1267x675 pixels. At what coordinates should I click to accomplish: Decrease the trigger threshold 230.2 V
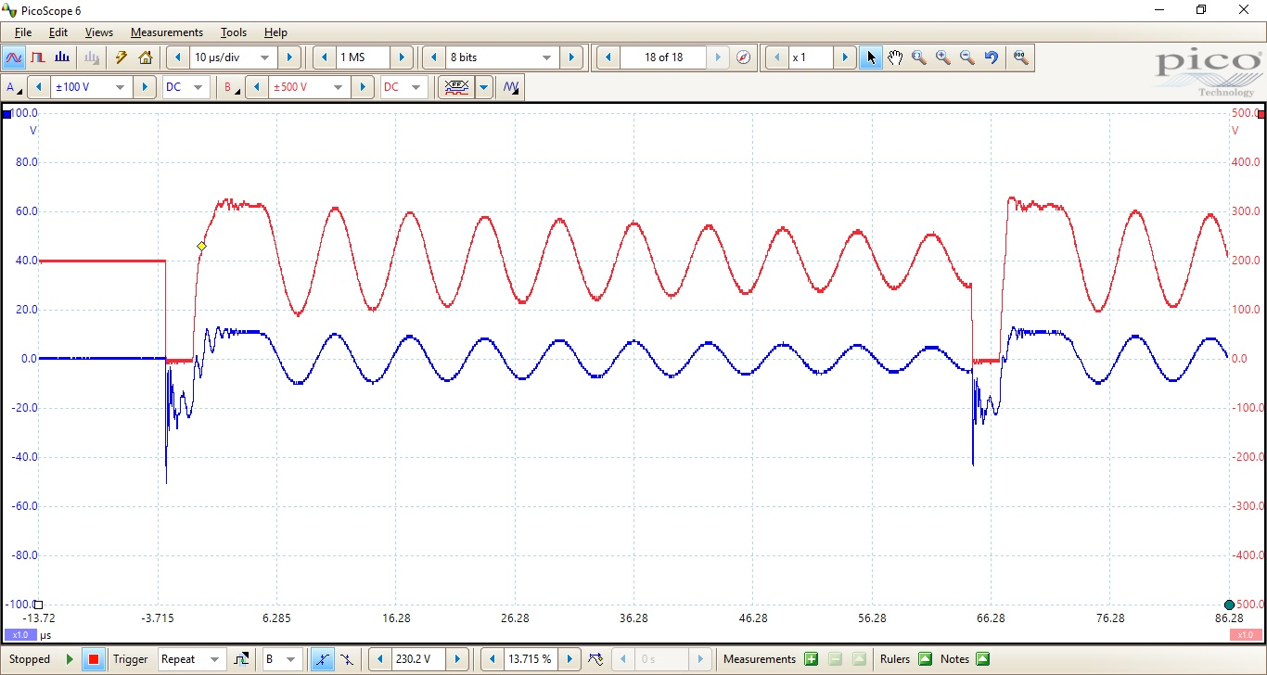click(379, 659)
